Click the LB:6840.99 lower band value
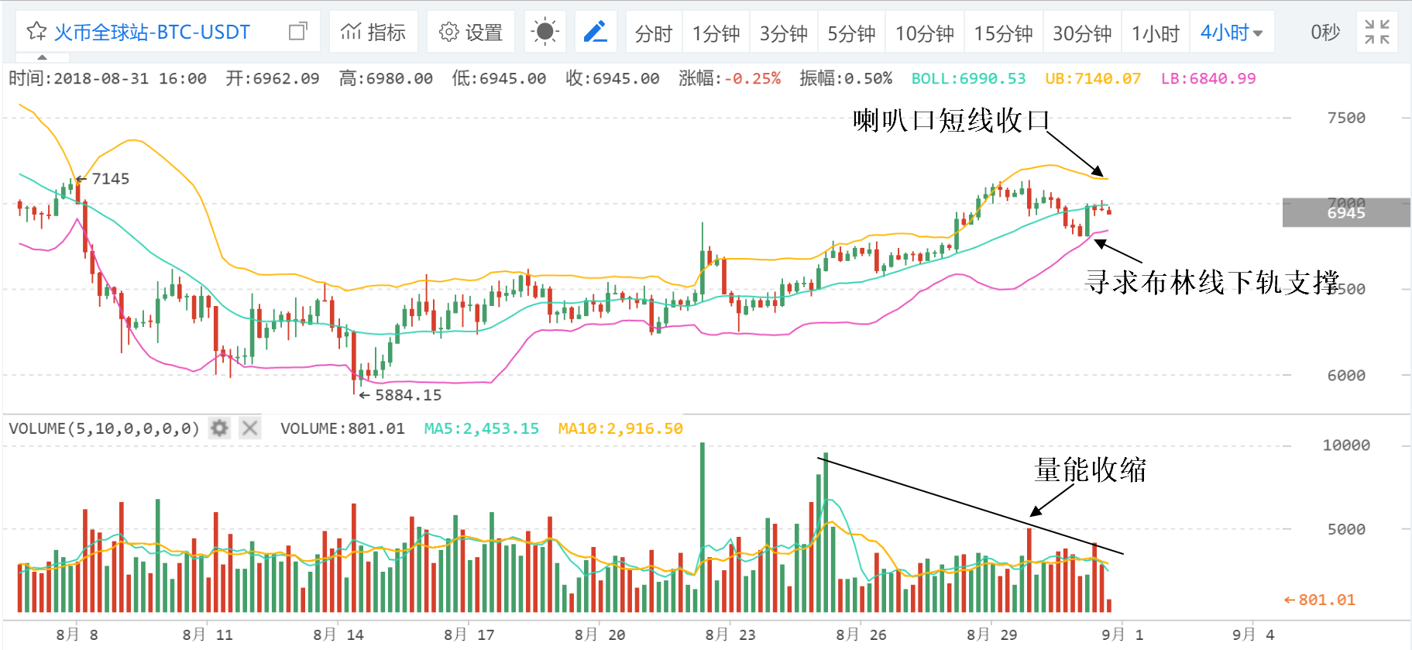Viewport: 1412px width, 650px height. [x=1208, y=78]
